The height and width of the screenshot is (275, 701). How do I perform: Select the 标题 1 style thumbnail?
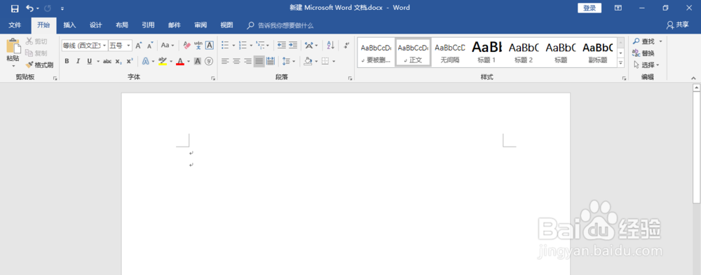(487, 52)
